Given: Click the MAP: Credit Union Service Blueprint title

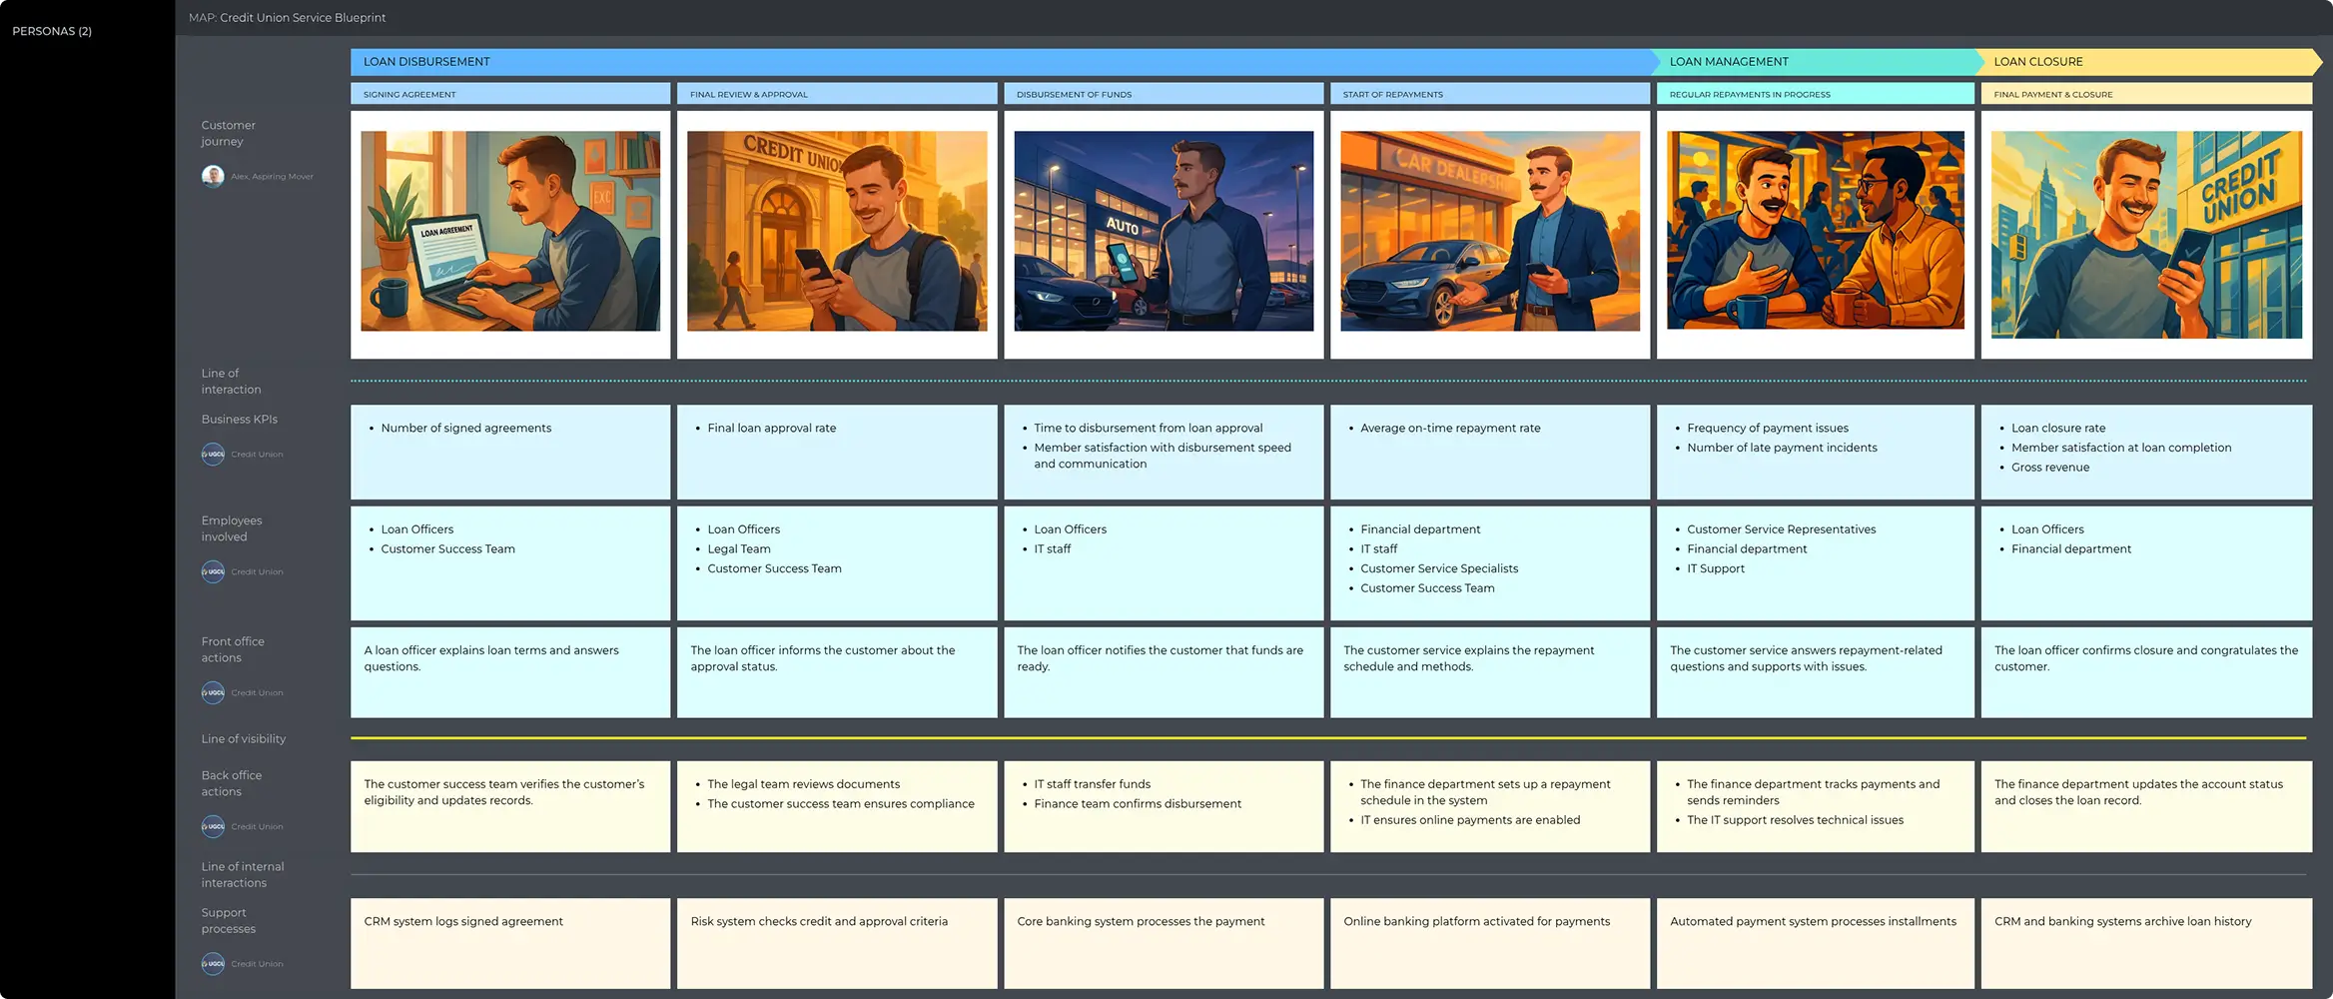Looking at the screenshot, I should (x=288, y=17).
